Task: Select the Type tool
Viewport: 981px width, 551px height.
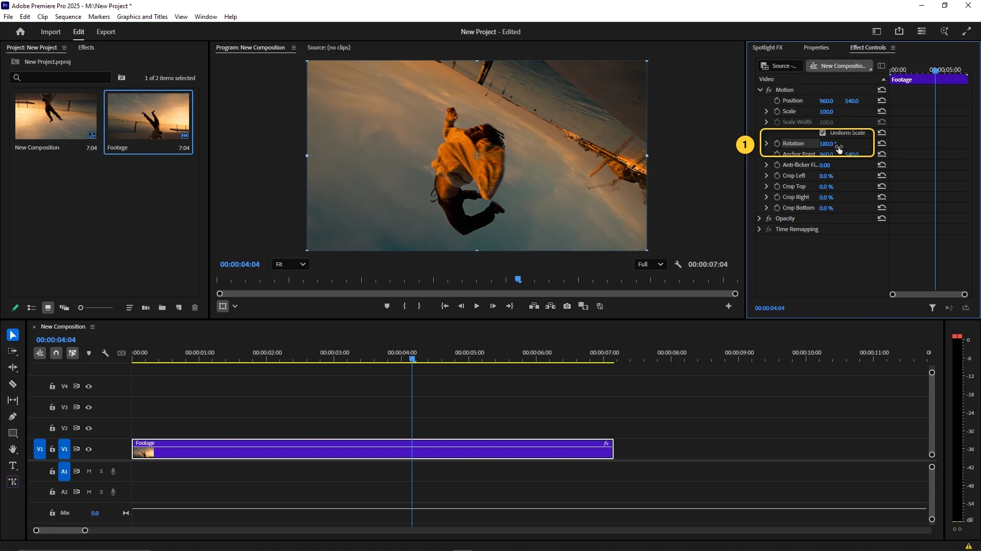Action: (13, 466)
